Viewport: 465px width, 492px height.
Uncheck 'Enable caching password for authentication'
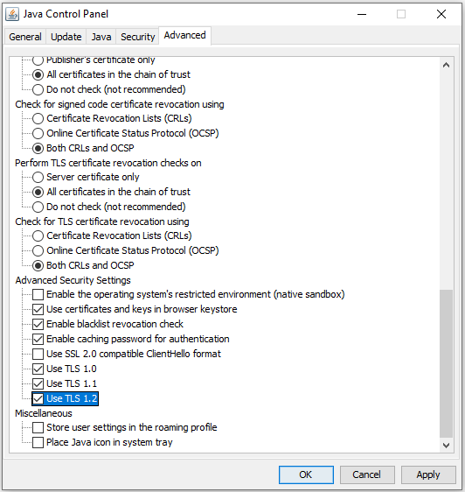coord(38,339)
